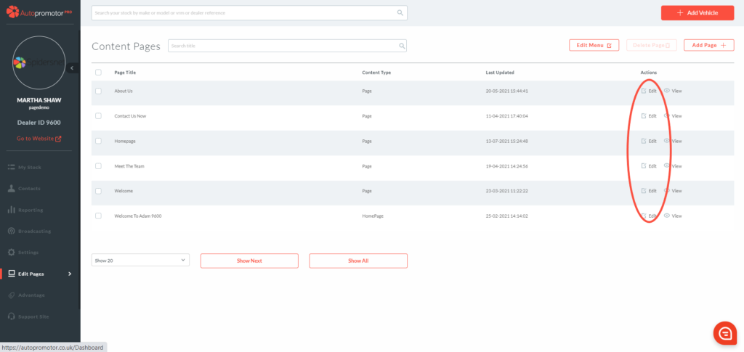Open the My Stock menu
Image resolution: width=744 pixels, height=352 pixels.
coord(29,167)
